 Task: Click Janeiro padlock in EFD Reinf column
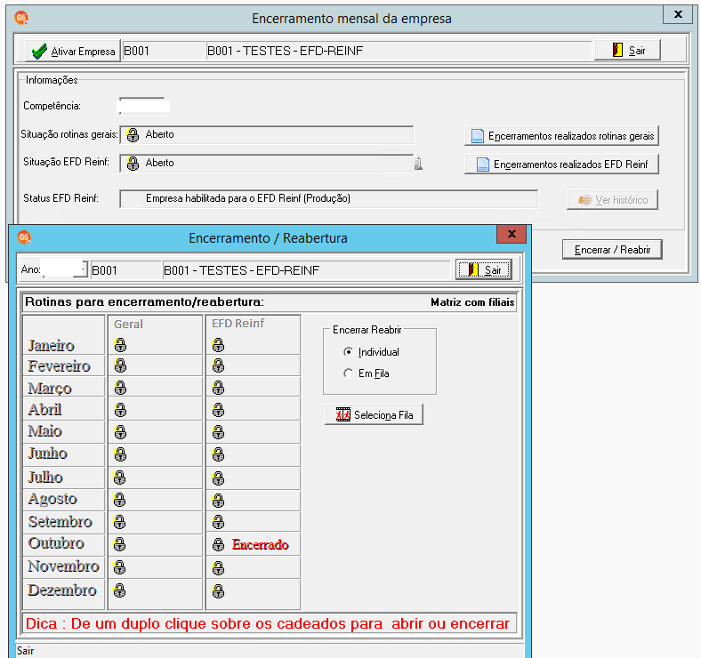click(x=218, y=345)
